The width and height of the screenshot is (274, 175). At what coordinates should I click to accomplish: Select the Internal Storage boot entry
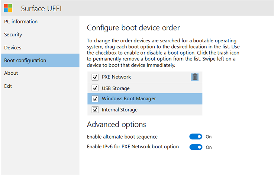pyautogui.click(x=120, y=110)
